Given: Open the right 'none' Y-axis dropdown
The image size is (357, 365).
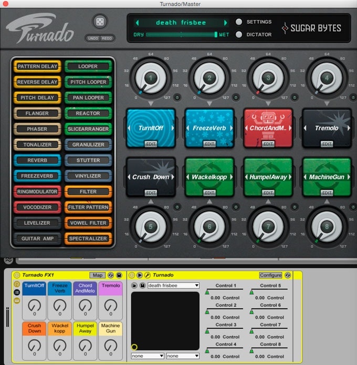Looking at the screenshot, I should pyautogui.click(x=183, y=356).
